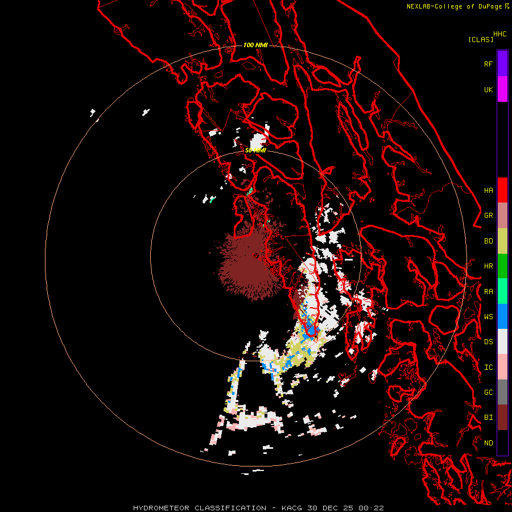512x512 pixels.
Task: Pick the HR green legend swatch
Action: coord(502,266)
